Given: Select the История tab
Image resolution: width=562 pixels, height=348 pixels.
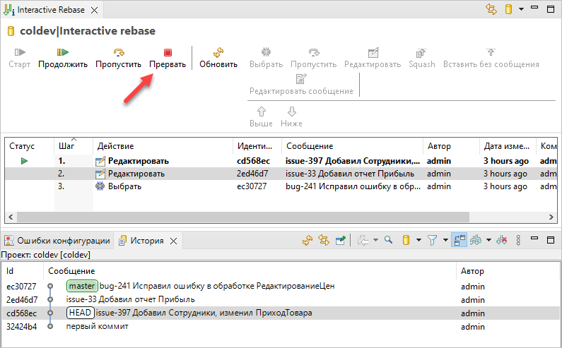Looking at the screenshot, I should pyautogui.click(x=146, y=240).
